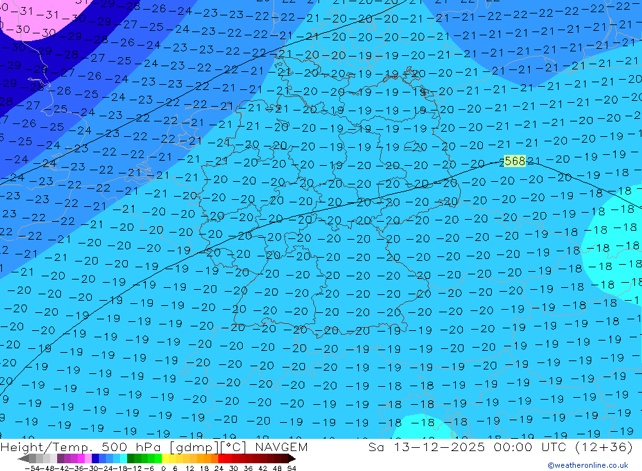Click the NAVGEM model name
The height and width of the screenshot is (471, 642).
[281, 447]
